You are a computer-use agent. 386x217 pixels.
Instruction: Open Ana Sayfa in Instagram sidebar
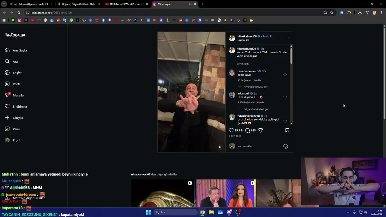(16, 50)
